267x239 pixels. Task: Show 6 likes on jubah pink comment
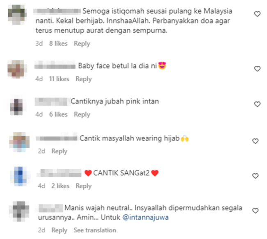click(58, 115)
